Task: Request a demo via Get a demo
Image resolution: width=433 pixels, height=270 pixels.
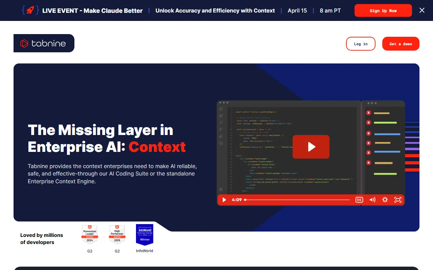Action: [401, 44]
